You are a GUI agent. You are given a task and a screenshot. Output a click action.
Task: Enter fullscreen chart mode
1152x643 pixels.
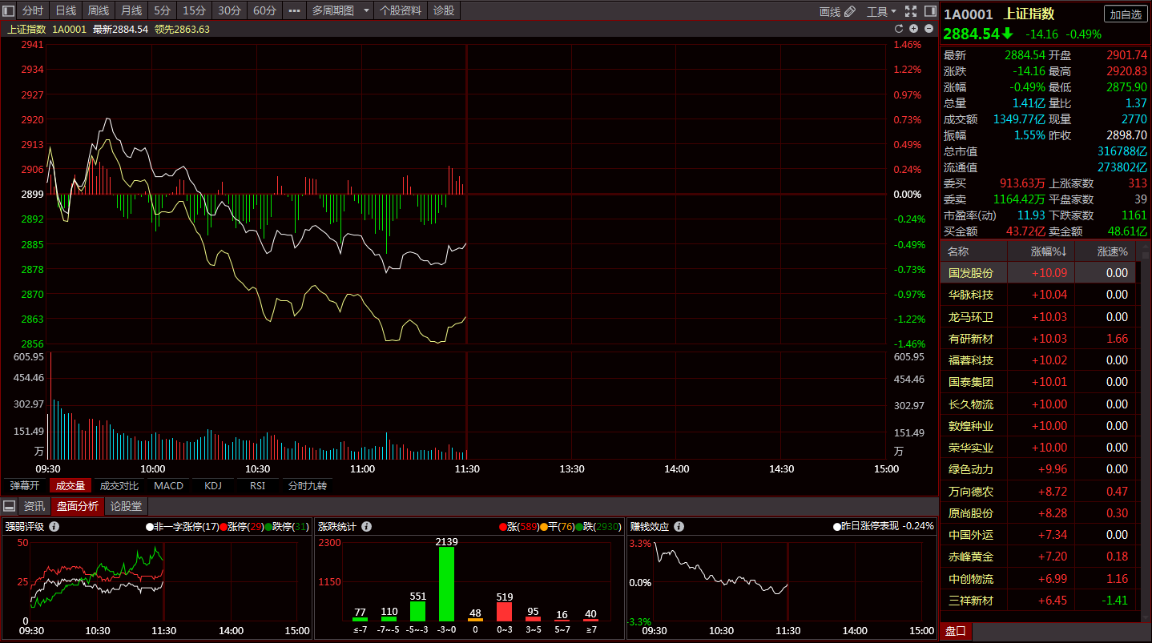pos(910,11)
